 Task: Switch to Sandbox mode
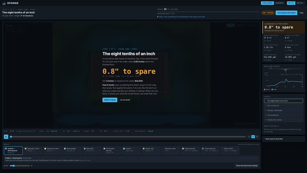280,3
